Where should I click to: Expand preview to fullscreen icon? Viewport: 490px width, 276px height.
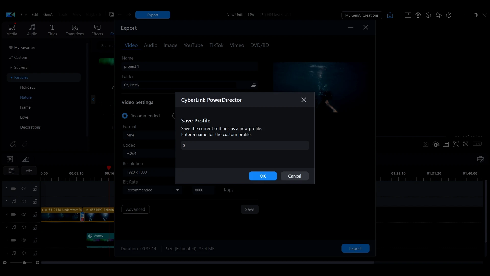pos(466,144)
